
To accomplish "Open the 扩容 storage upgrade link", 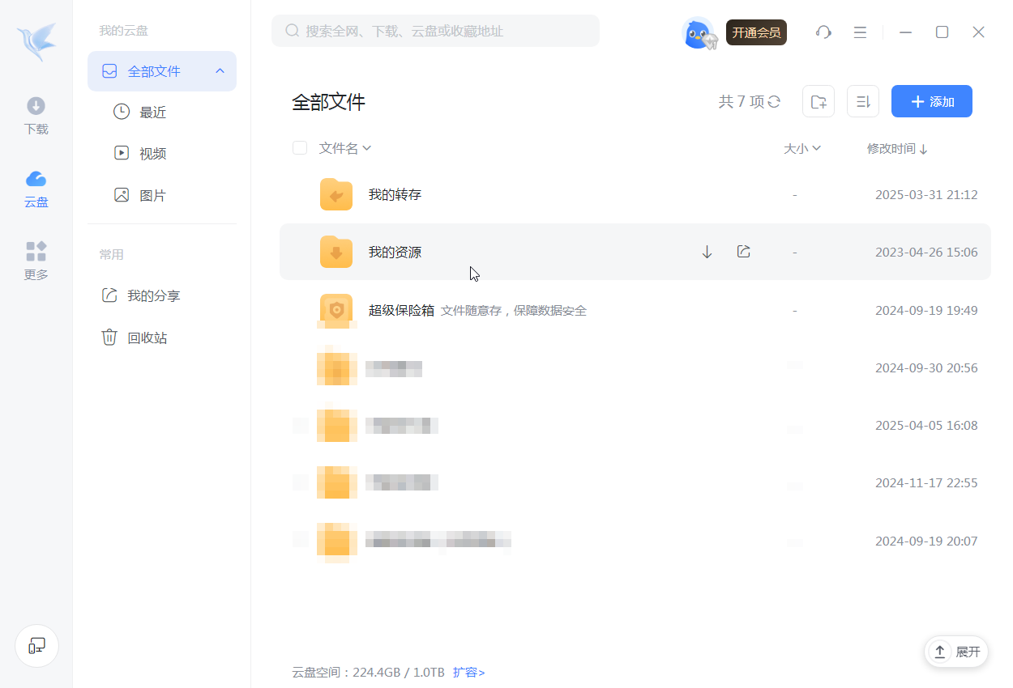I will 468,672.
